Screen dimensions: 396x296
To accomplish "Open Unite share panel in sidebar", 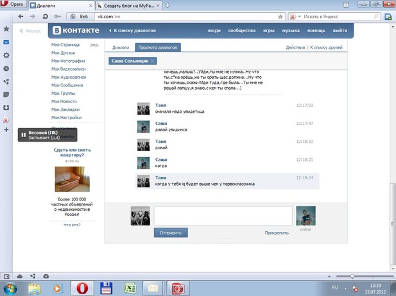I will (6, 81).
